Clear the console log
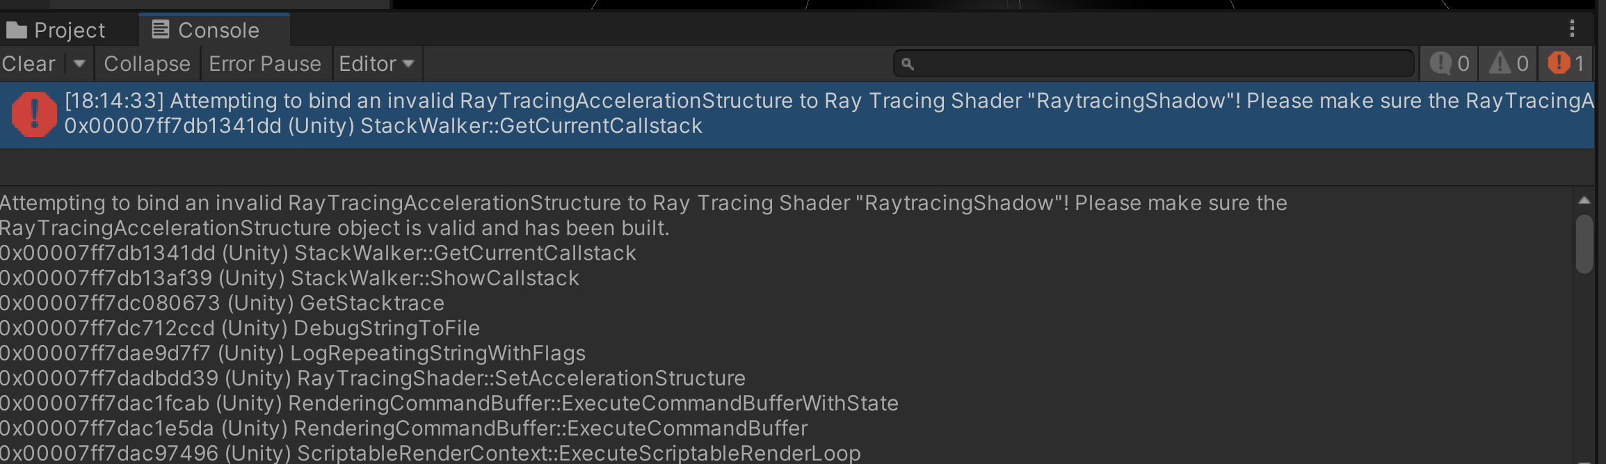The image size is (1606, 464). (x=29, y=64)
